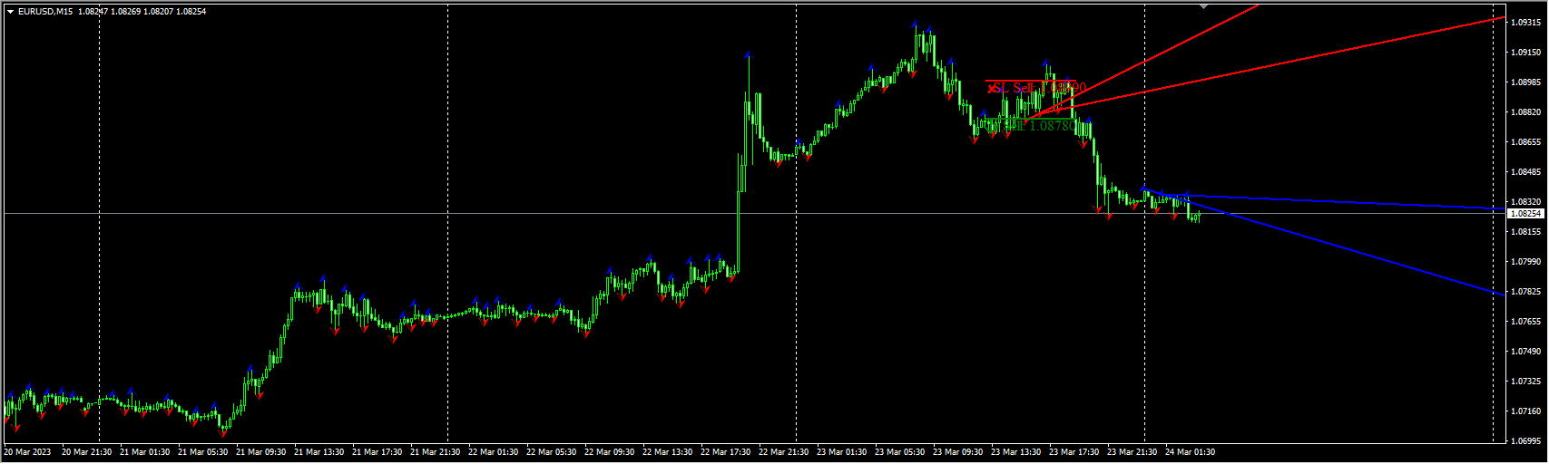Select the red horizontal stop-loss level line
Image resolution: width=1549 pixels, height=464 pixels.
pyautogui.click(x=1030, y=81)
